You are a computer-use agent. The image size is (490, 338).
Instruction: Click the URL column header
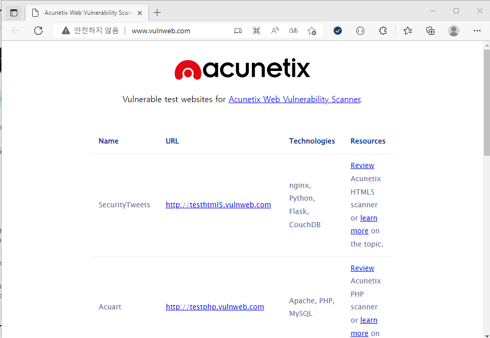pos(172,141)
